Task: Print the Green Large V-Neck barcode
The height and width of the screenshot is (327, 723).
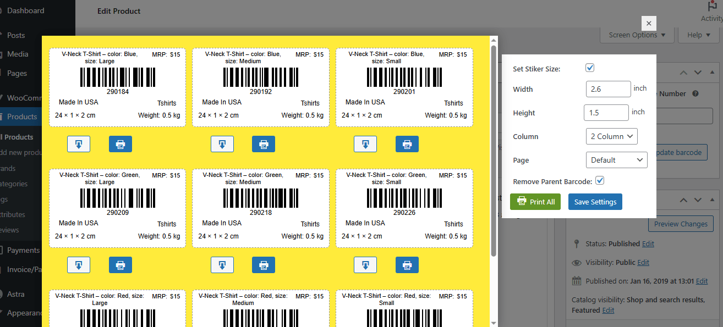Action: coord(120,265)
